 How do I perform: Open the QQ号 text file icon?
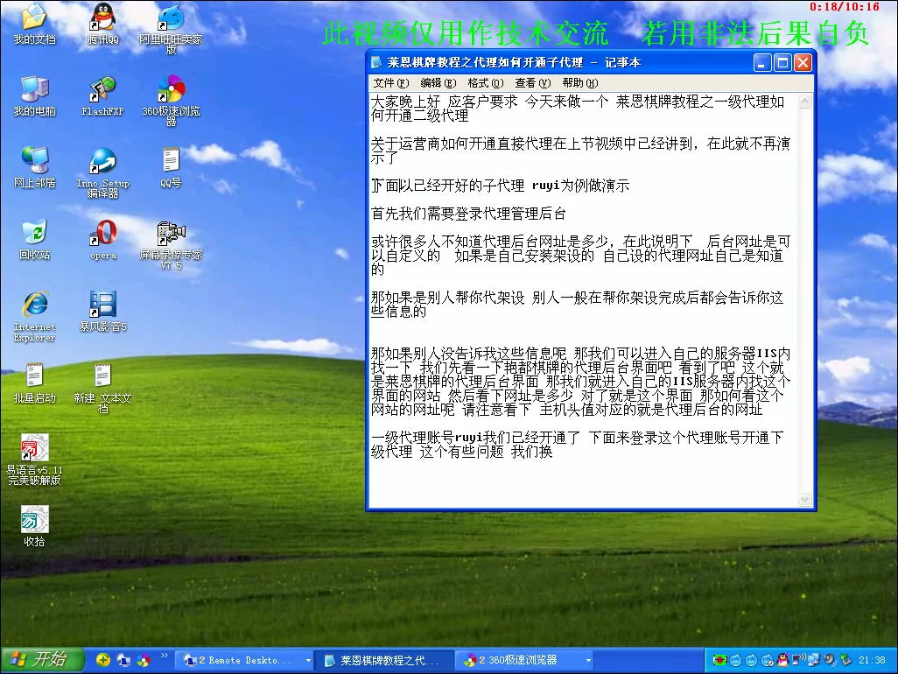point(171,162)
